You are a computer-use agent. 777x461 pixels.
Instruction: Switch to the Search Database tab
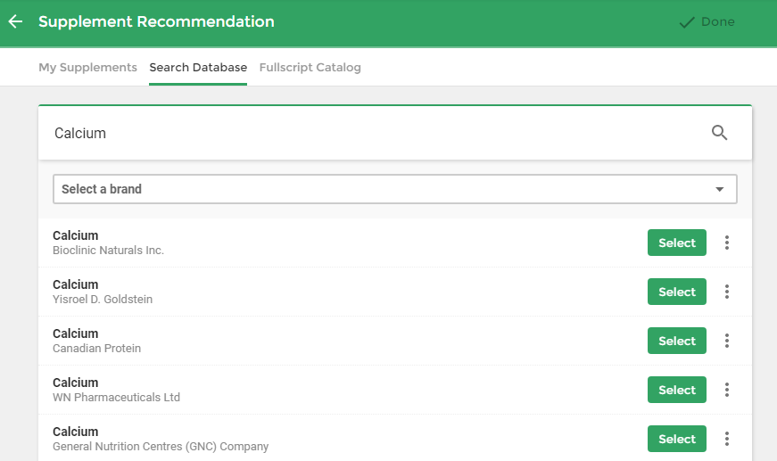(x=198, y=68)
